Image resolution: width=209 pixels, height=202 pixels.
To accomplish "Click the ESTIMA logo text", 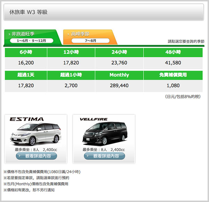I will pos(27,119).
